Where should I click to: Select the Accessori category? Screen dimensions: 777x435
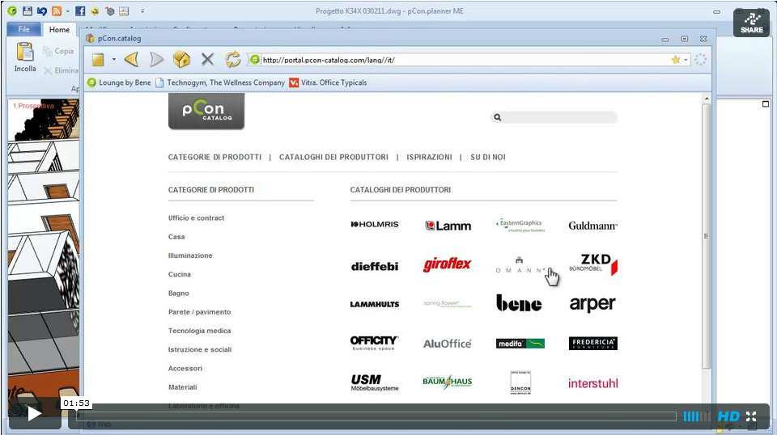[x=185, y=368]
